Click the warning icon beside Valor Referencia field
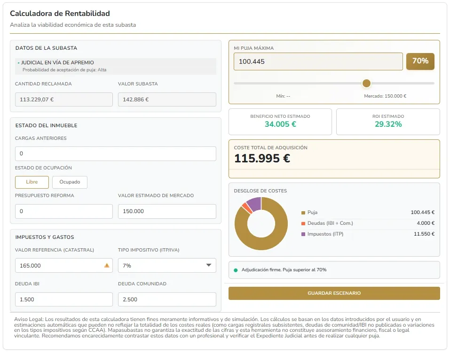 tap(107, 265)
